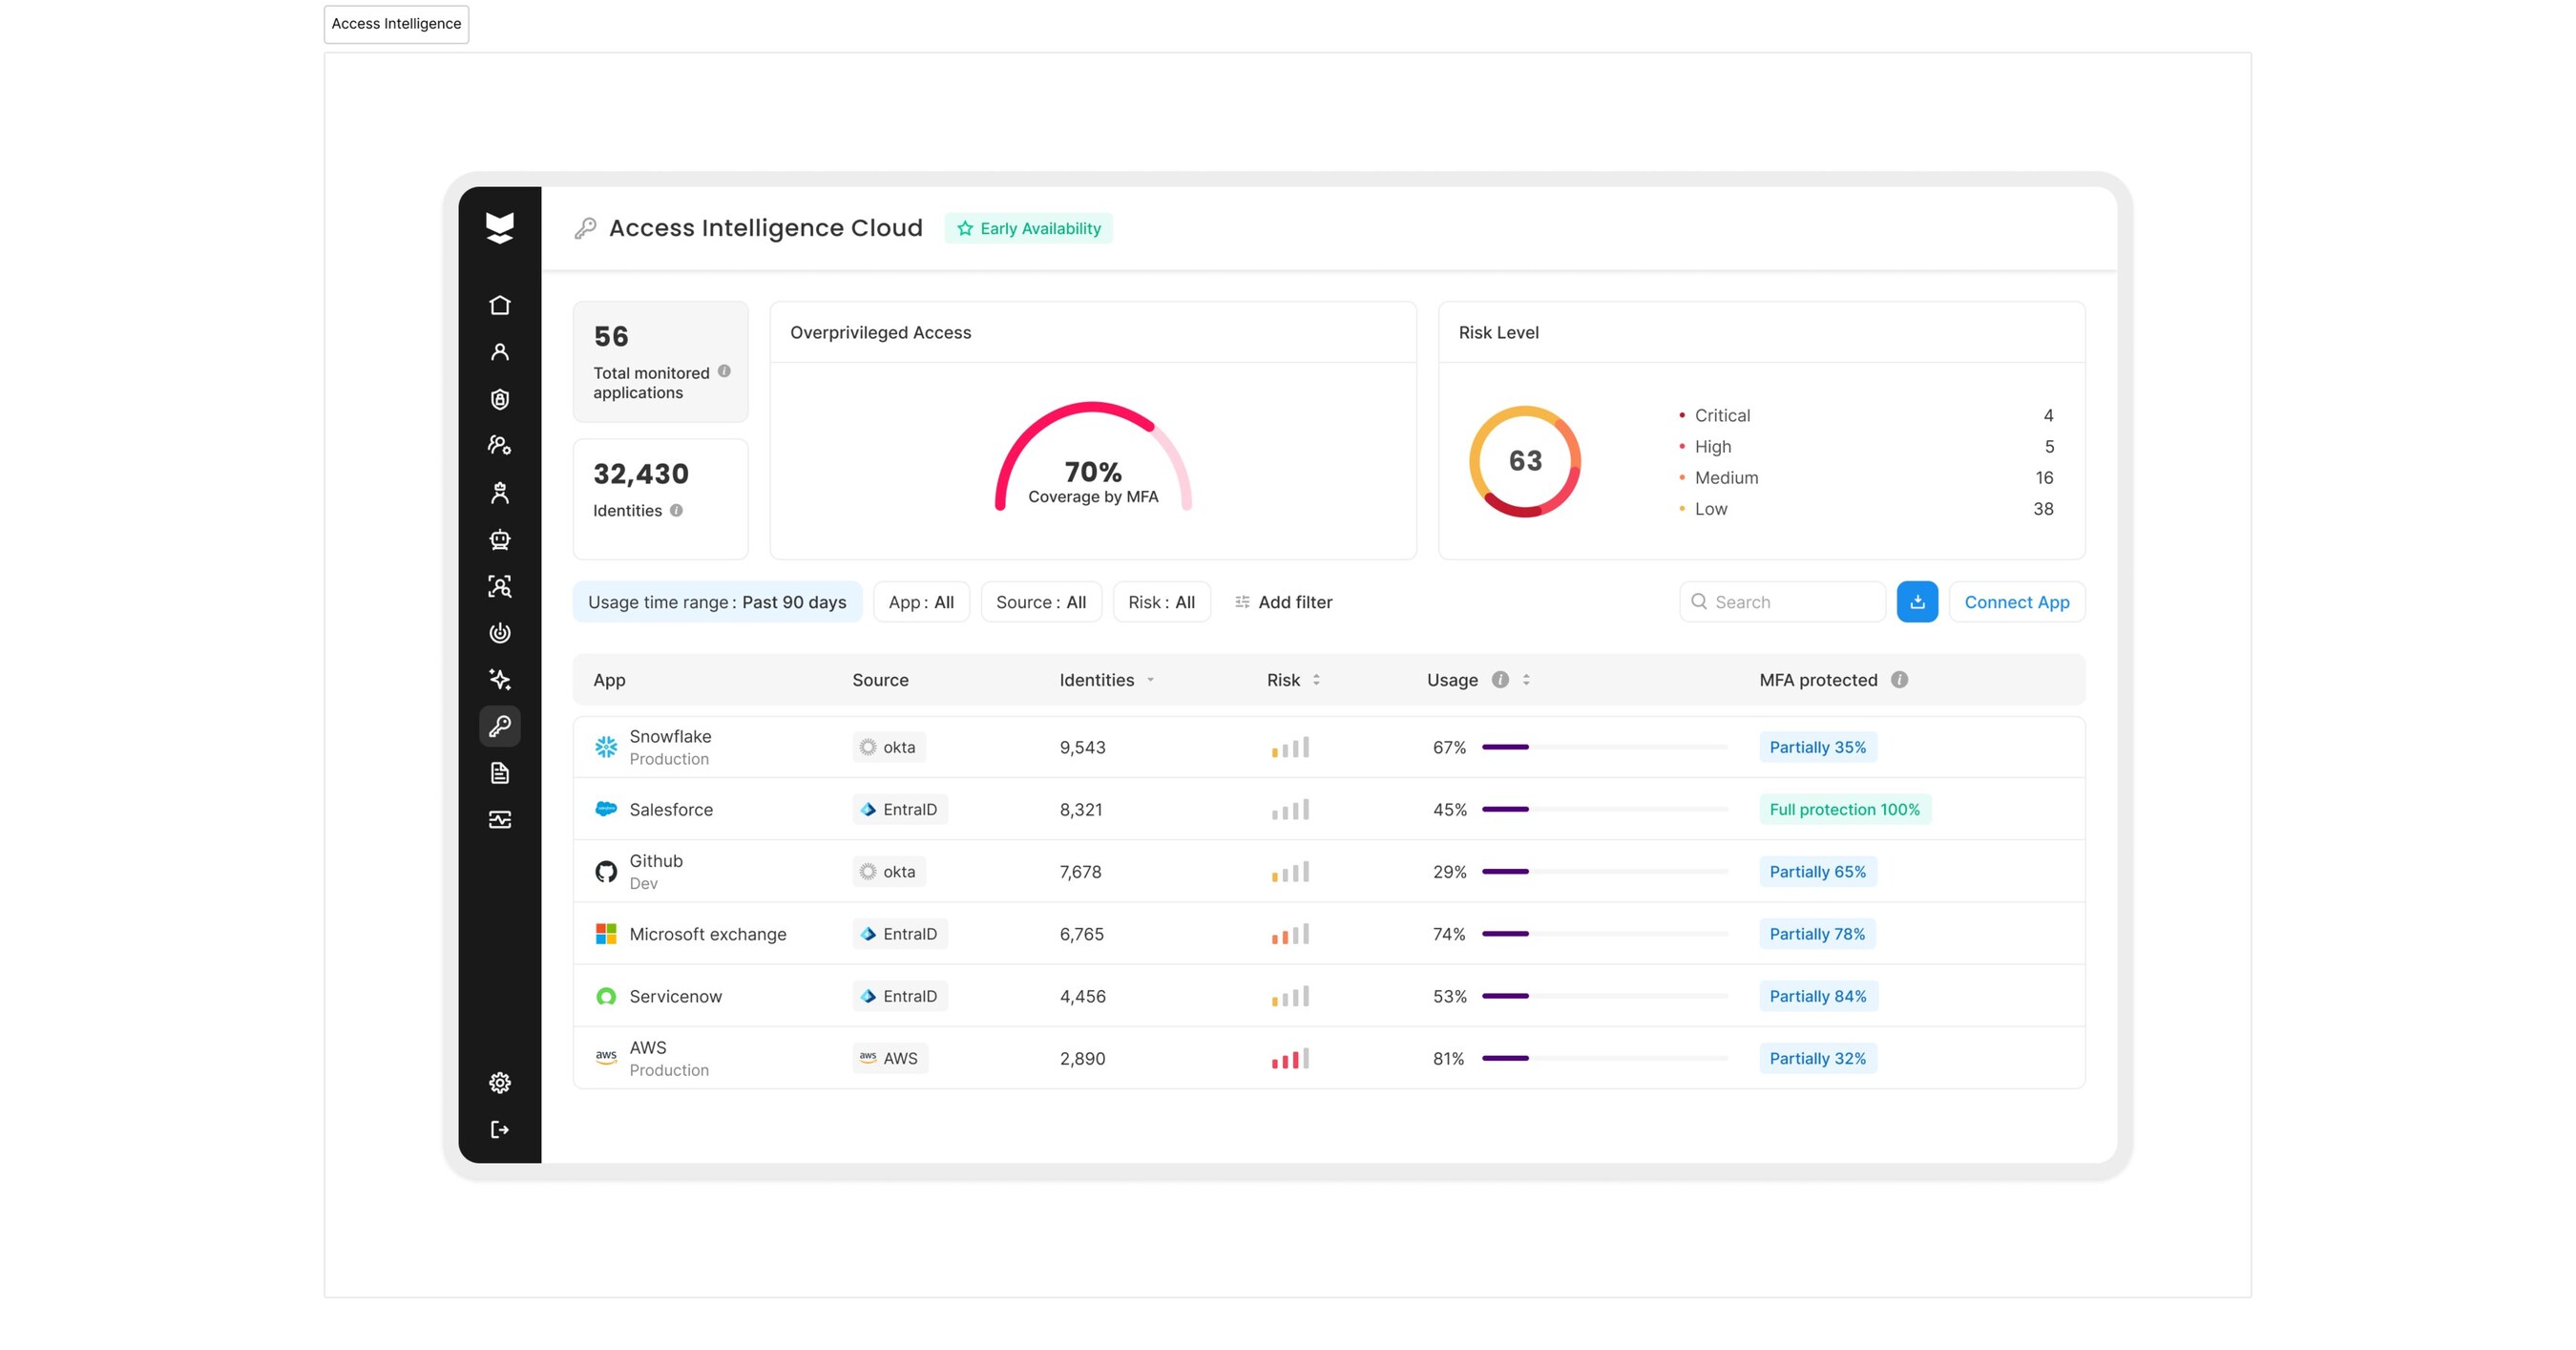Screen dimensions: 2576x1350
Task: Click Snowflake usage progress bar
Action: pyautogui.click(x=1604, y=747)
